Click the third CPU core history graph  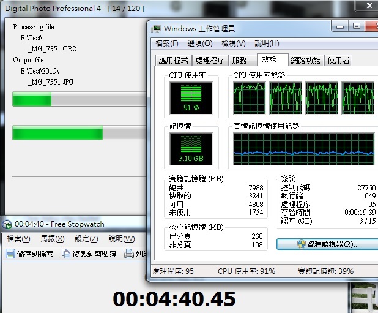point(322,98)
